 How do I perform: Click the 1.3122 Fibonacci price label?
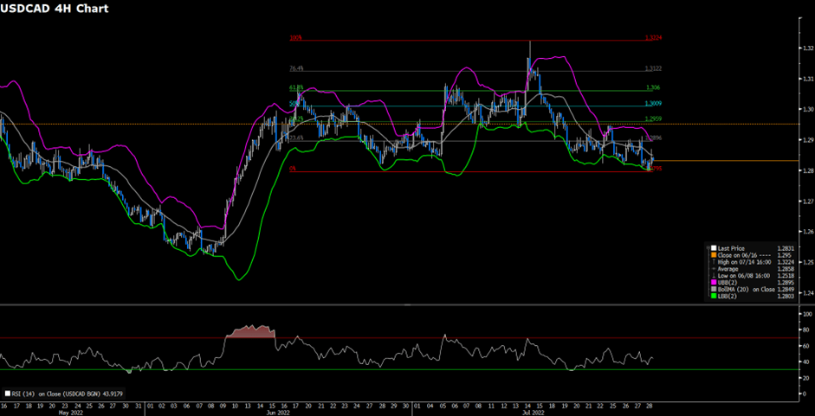(x=653, y=69)
